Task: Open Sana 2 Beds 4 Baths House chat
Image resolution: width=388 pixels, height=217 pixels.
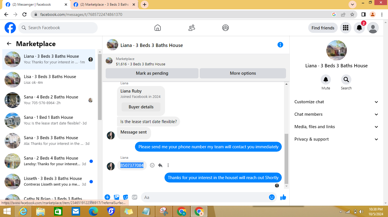Action: click(x=49, y=161)
